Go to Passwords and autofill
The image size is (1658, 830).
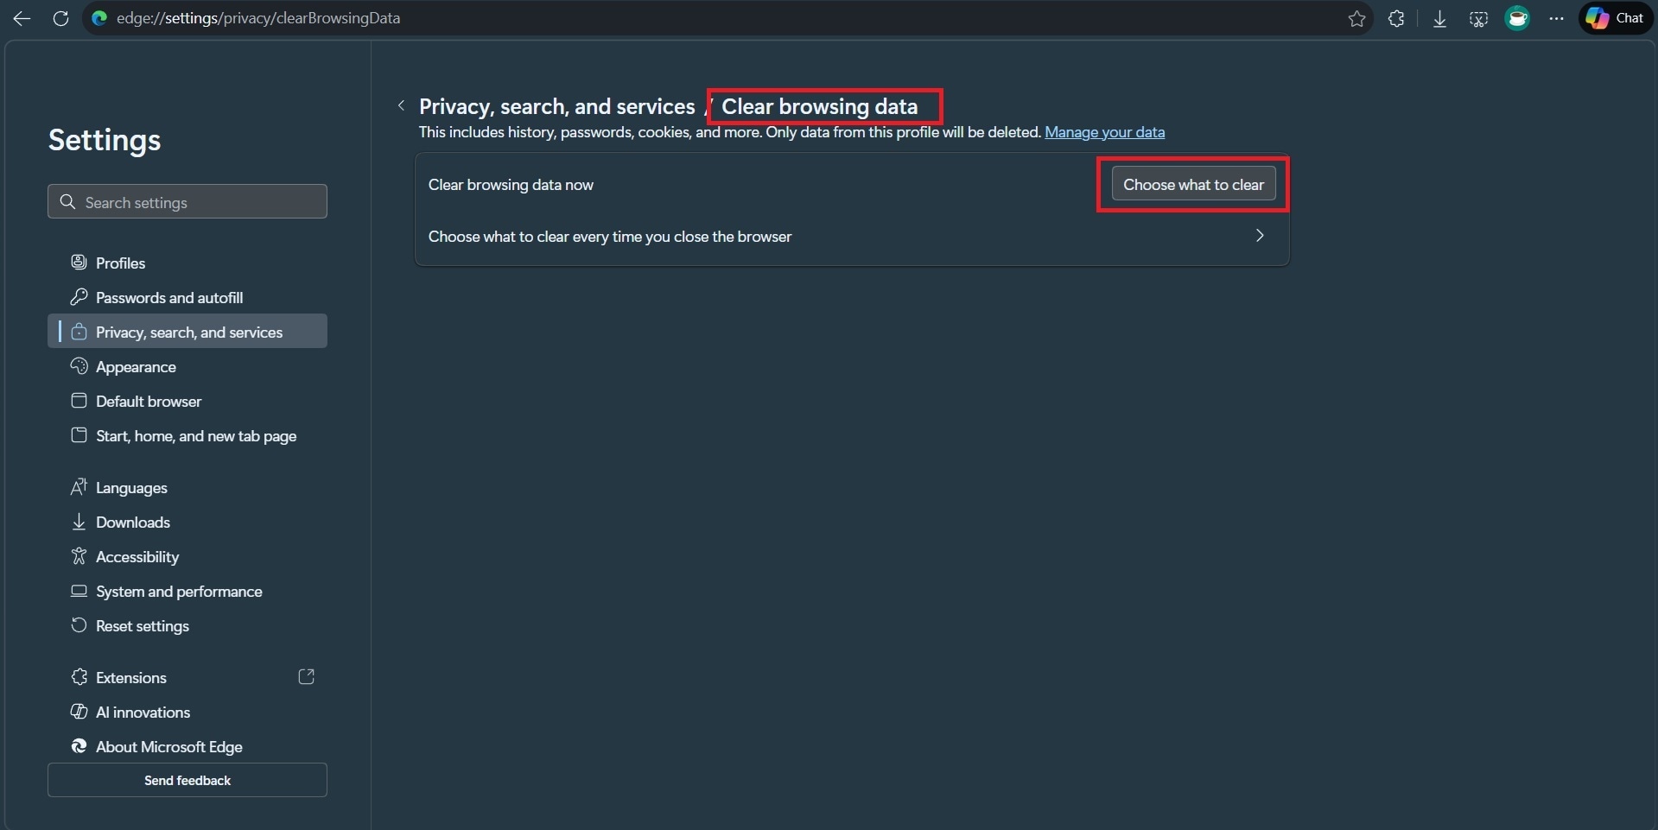click(169, 297)
